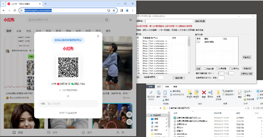
Task: Click the Pin to Quick Access icon
Action: coord(151,93)
